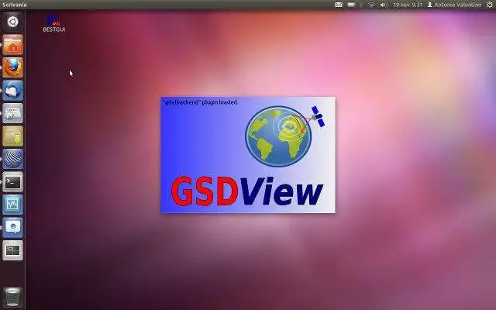Image resolution: width=496 pixels, height=310 pixels.
Task: Open the Terminal launcher icon
Action: tap(13, 182)
